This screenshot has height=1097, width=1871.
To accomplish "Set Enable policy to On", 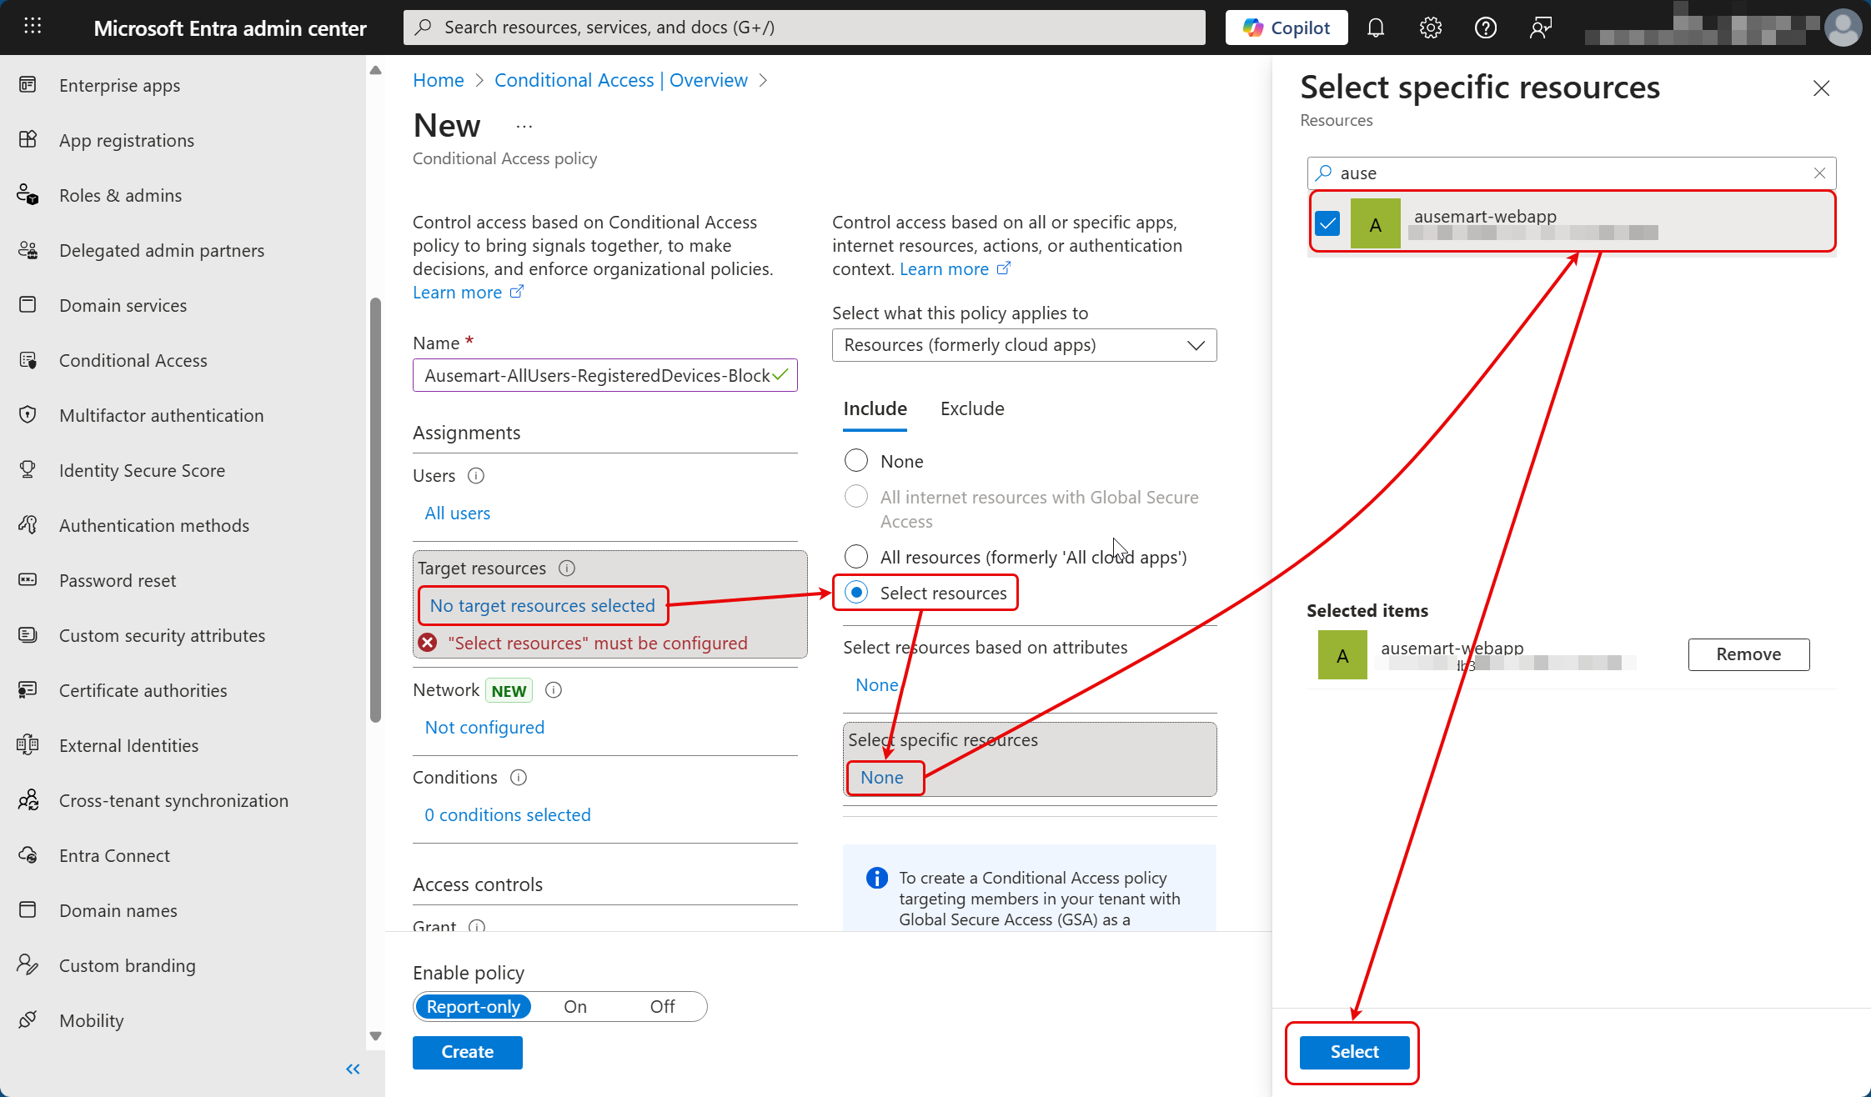I will pos(575,1006).
